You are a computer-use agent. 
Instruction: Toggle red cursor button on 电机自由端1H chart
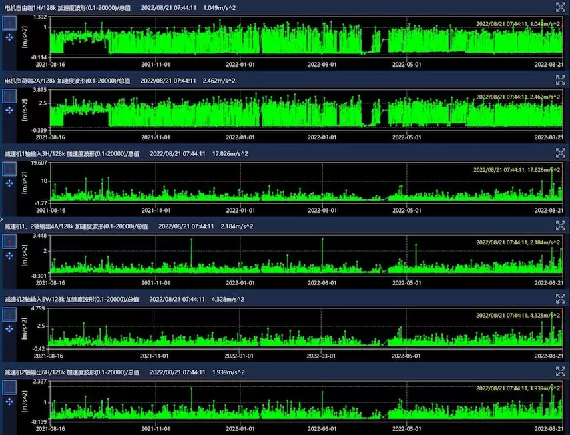tap(9, 23)
